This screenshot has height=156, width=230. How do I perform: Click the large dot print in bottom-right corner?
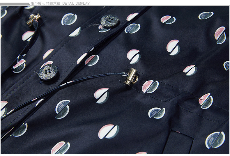coord(215,140)
